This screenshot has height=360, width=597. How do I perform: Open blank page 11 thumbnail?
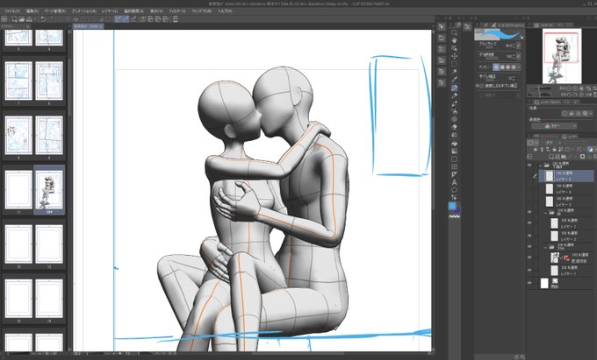[18, 190]
